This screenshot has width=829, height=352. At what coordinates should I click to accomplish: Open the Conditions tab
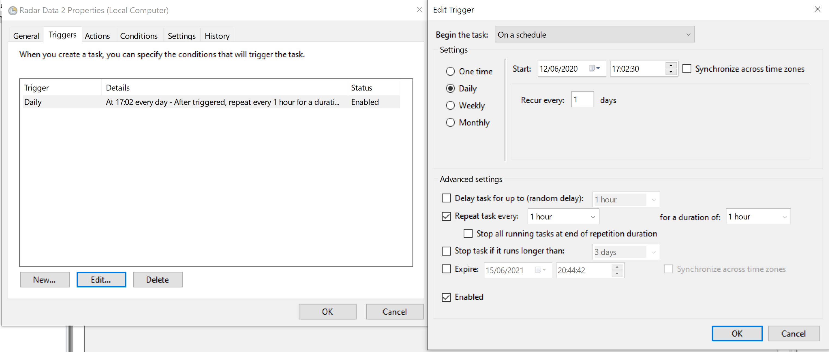tap(139, 36)
